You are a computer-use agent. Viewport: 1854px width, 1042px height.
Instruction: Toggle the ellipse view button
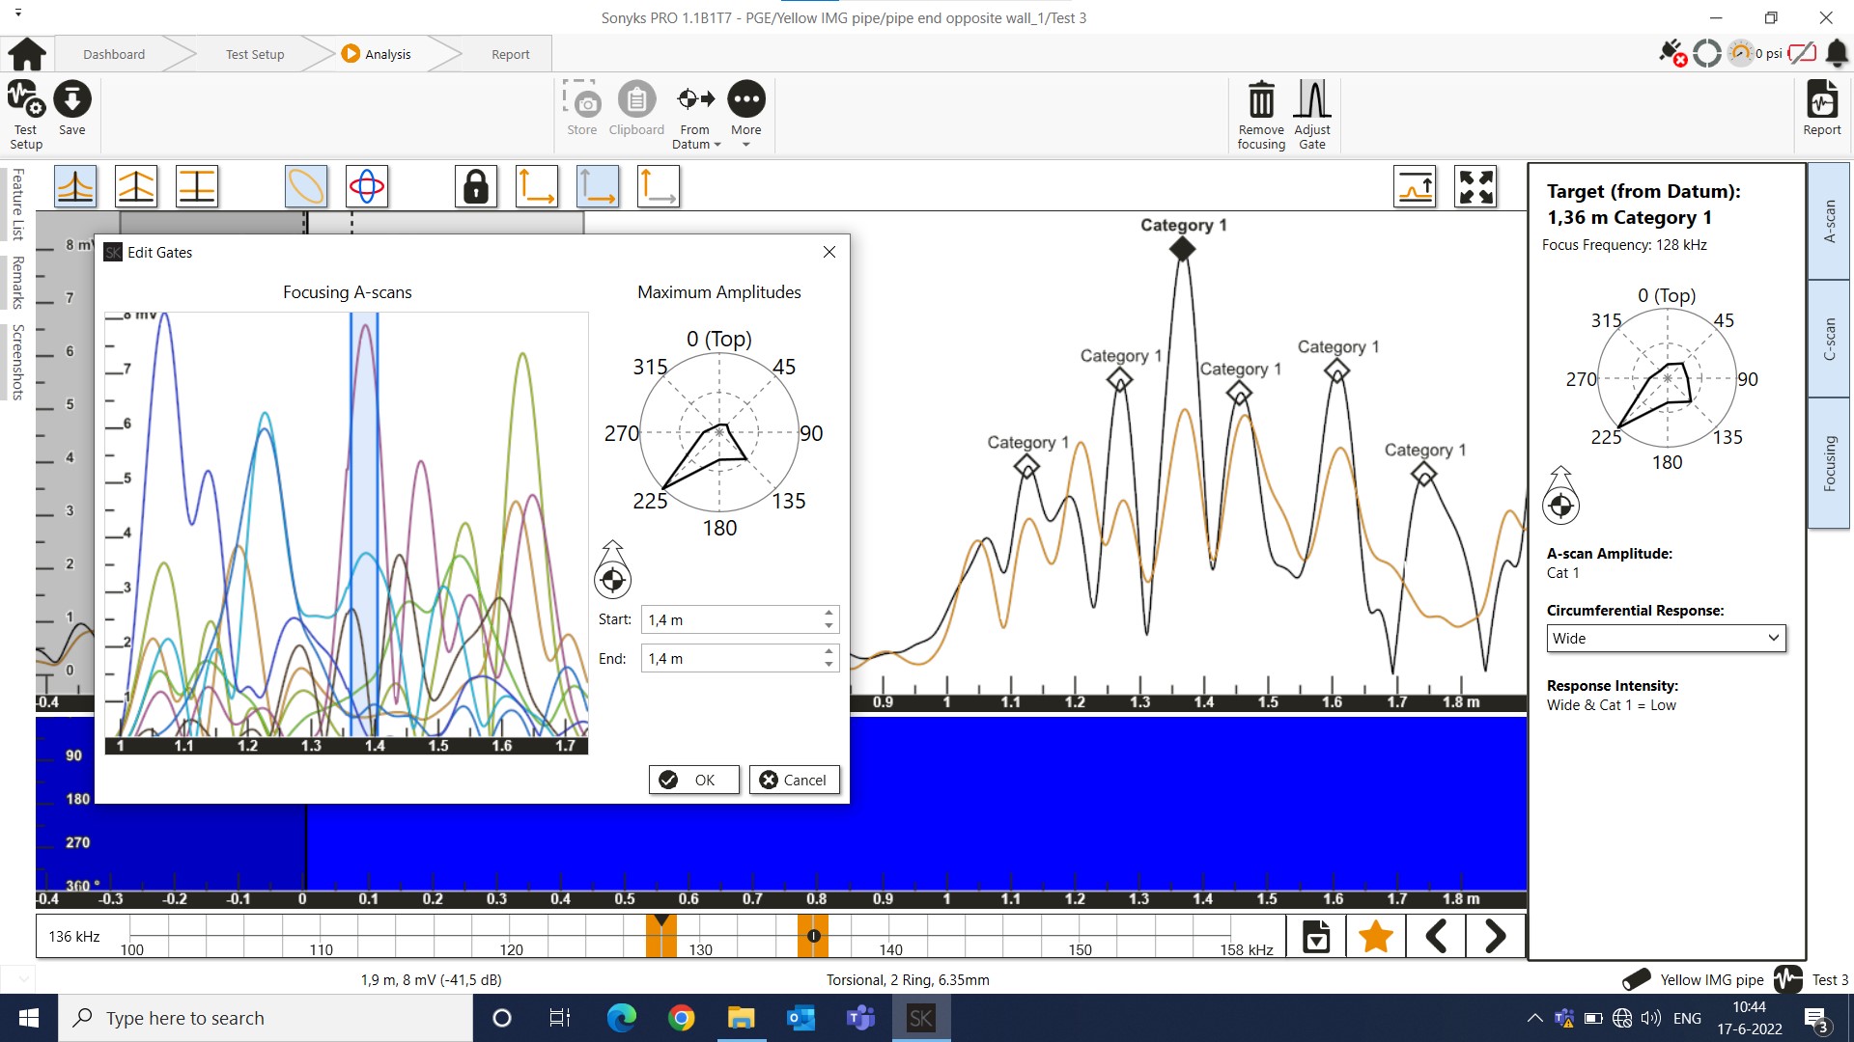click(306, 186)
